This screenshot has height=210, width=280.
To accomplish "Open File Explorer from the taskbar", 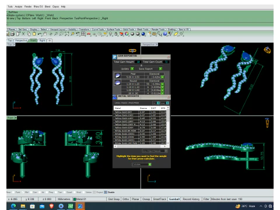I will click(x=23, y=206).
